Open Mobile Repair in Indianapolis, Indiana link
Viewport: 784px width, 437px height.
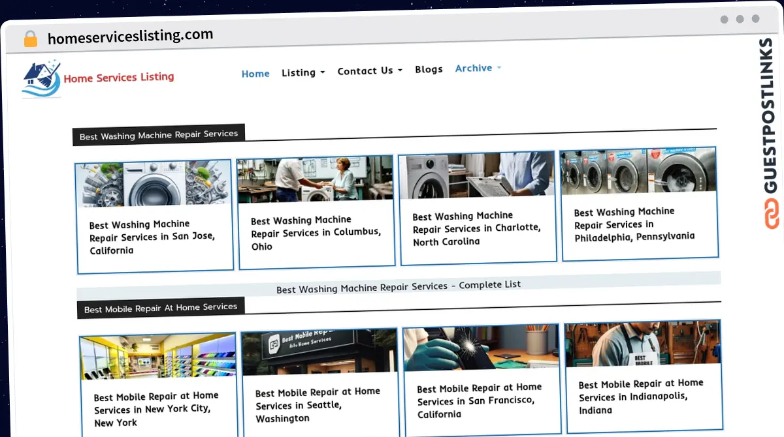pyautogui.click(x=640, y=397)
